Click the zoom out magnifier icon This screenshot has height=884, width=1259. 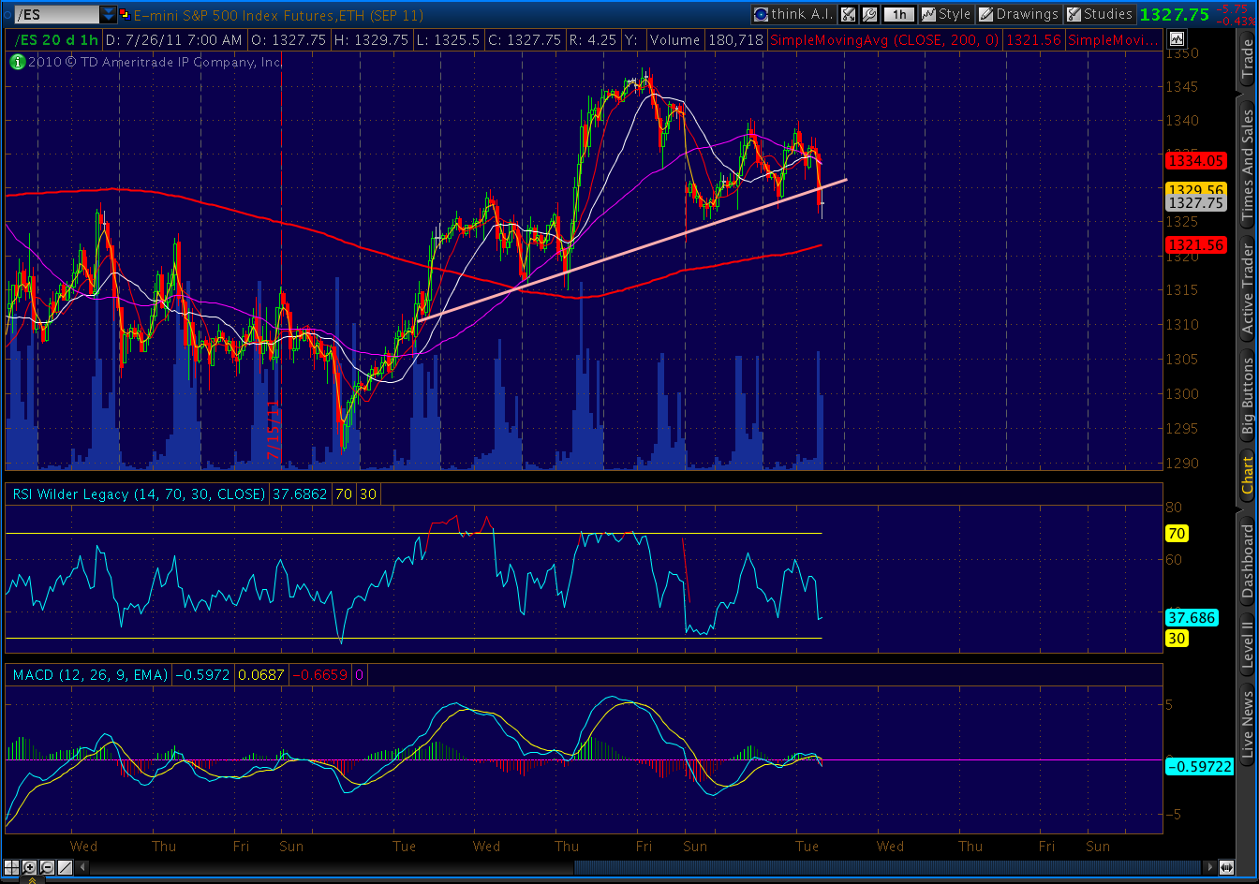click(x=47, y=867)
